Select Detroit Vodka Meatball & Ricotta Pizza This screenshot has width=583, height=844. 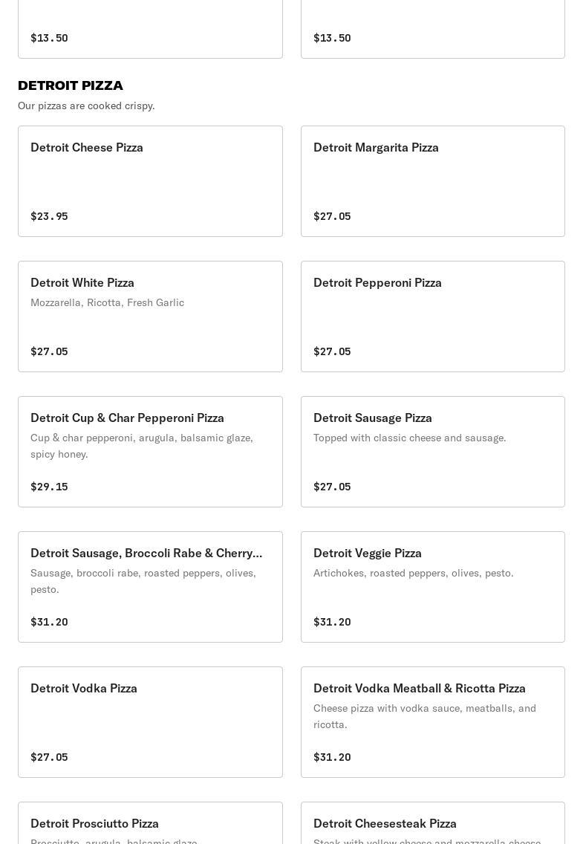(433, 722)
